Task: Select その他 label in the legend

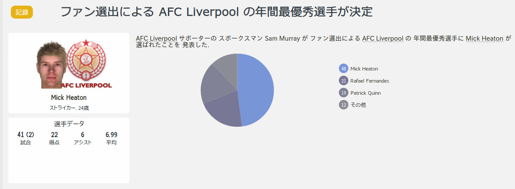Action: tap(358, 105)
